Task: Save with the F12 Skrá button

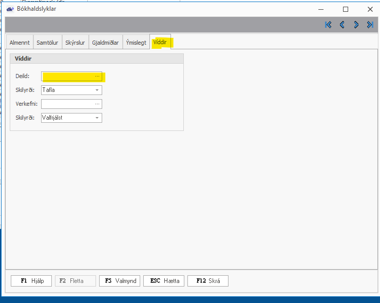Action: (x=208, y=281)
